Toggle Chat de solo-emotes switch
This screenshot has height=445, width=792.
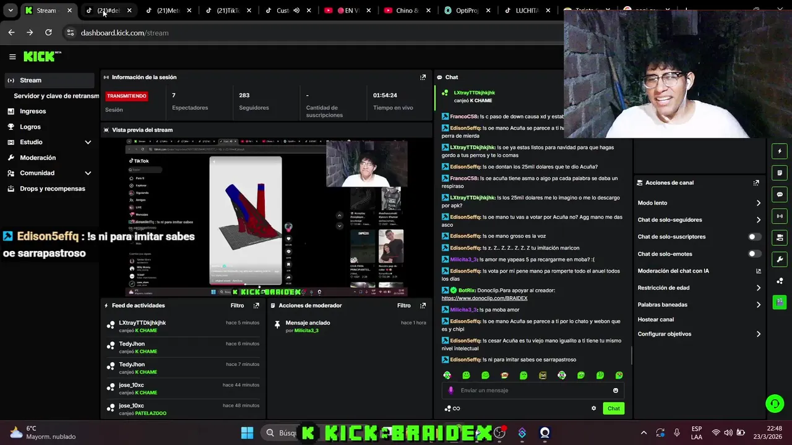click(754, 254)
